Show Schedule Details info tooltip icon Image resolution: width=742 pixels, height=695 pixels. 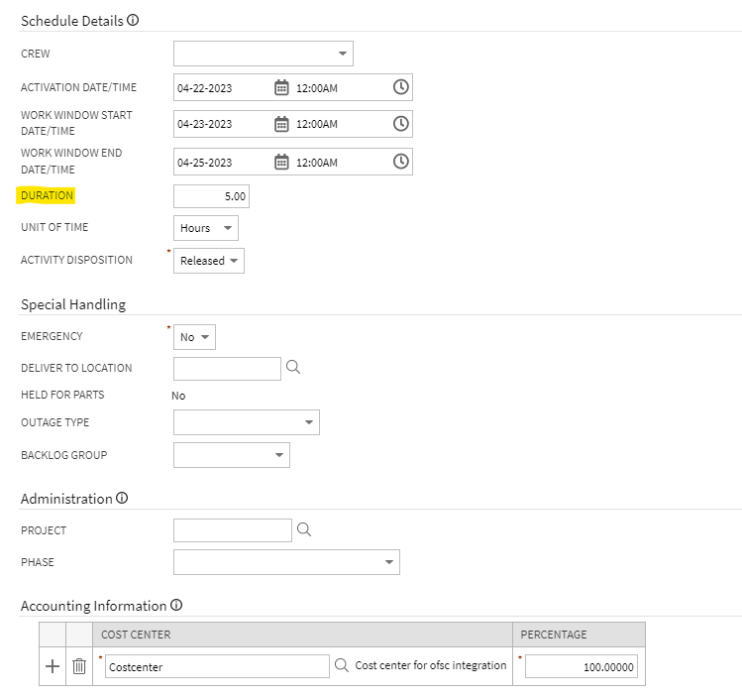133,20
